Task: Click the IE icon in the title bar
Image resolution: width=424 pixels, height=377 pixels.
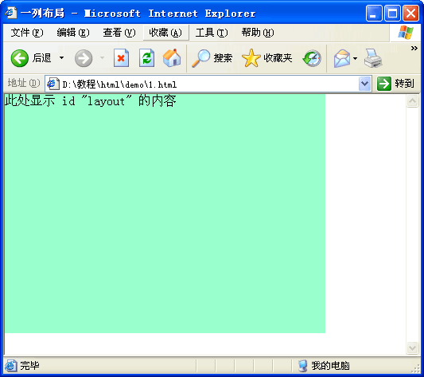Action: coord(11,13)
